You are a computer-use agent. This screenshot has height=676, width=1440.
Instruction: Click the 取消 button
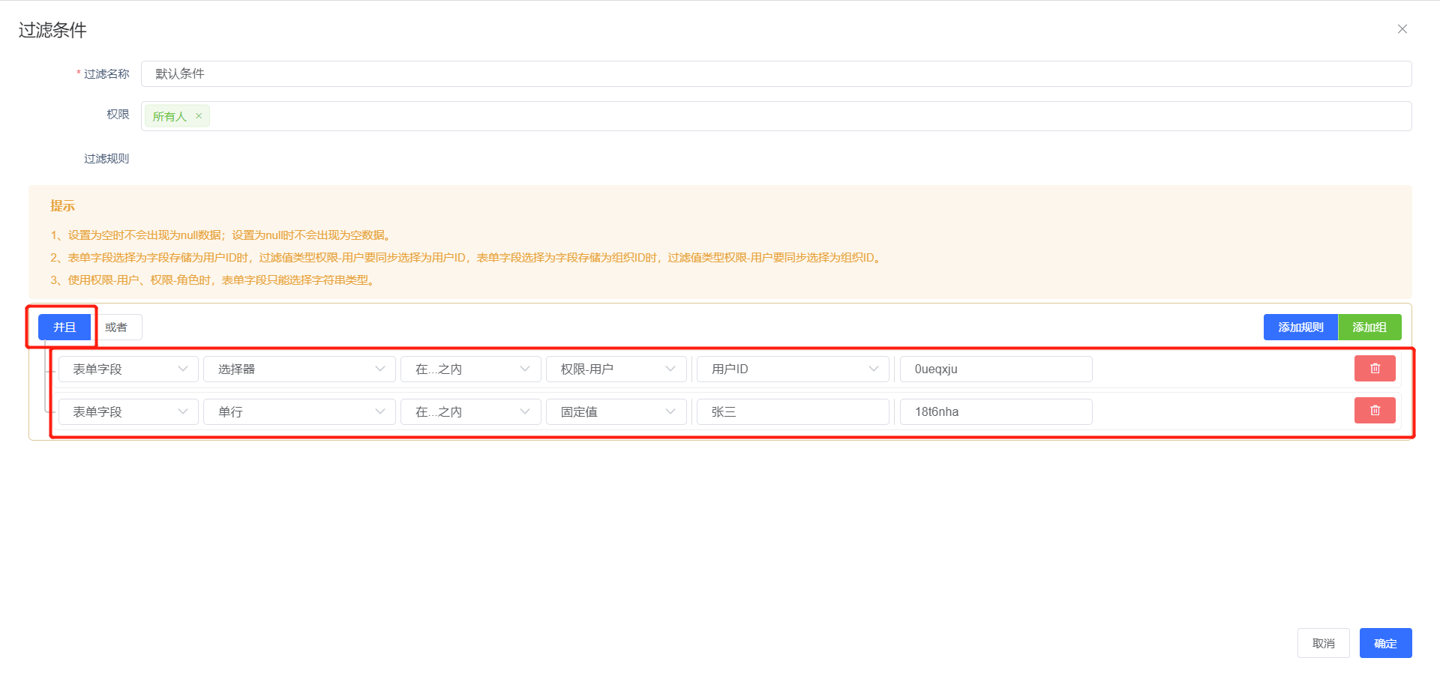click(x=1323, y=644)
